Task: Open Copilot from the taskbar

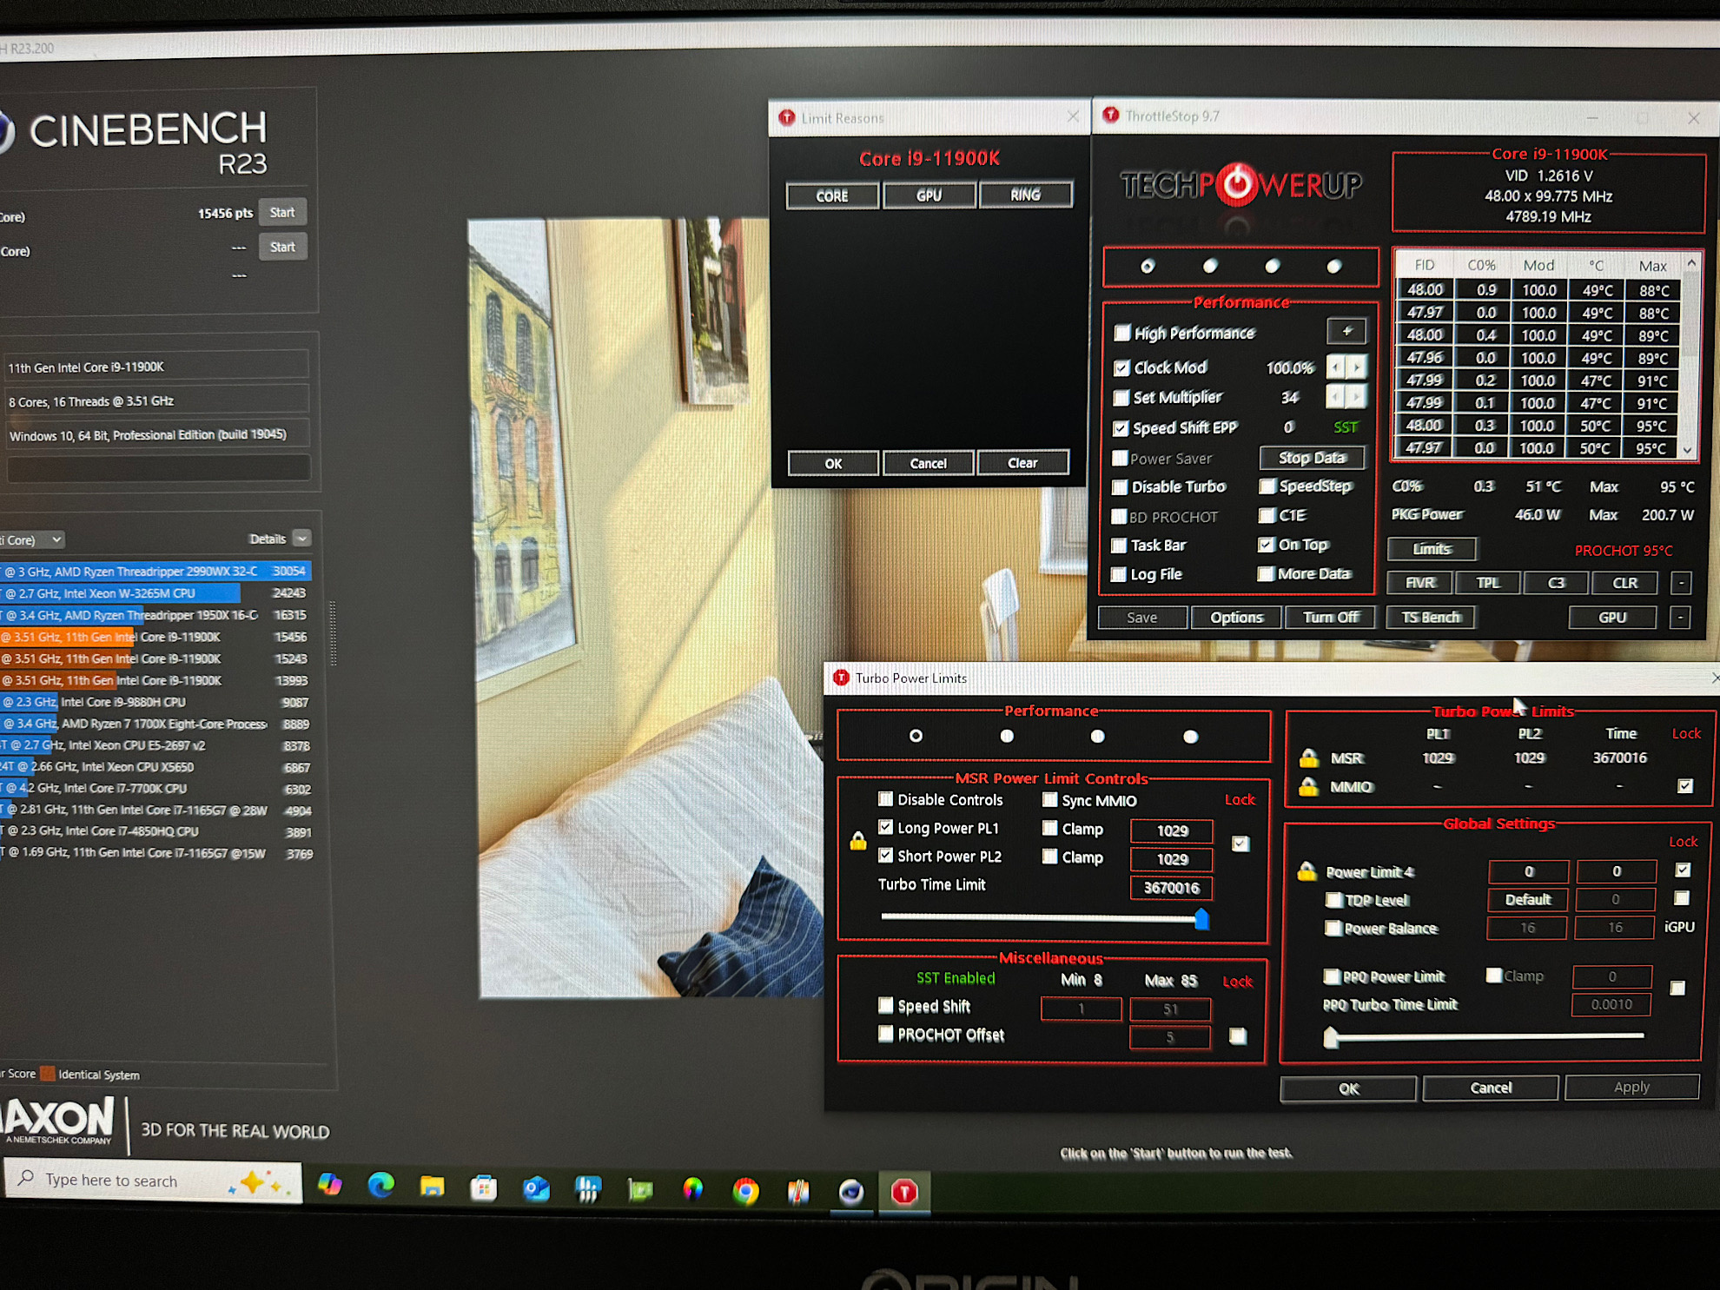Action: point(330,1184)
